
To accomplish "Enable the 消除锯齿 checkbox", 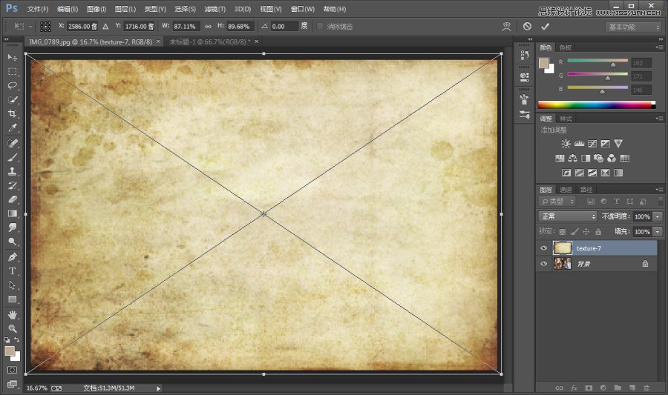I will (x=320, y=27).
